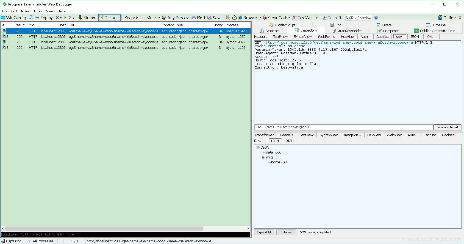This screenshot has height=244, width=464.
Task: Toggle the Decode option
Action: (109, 18)
